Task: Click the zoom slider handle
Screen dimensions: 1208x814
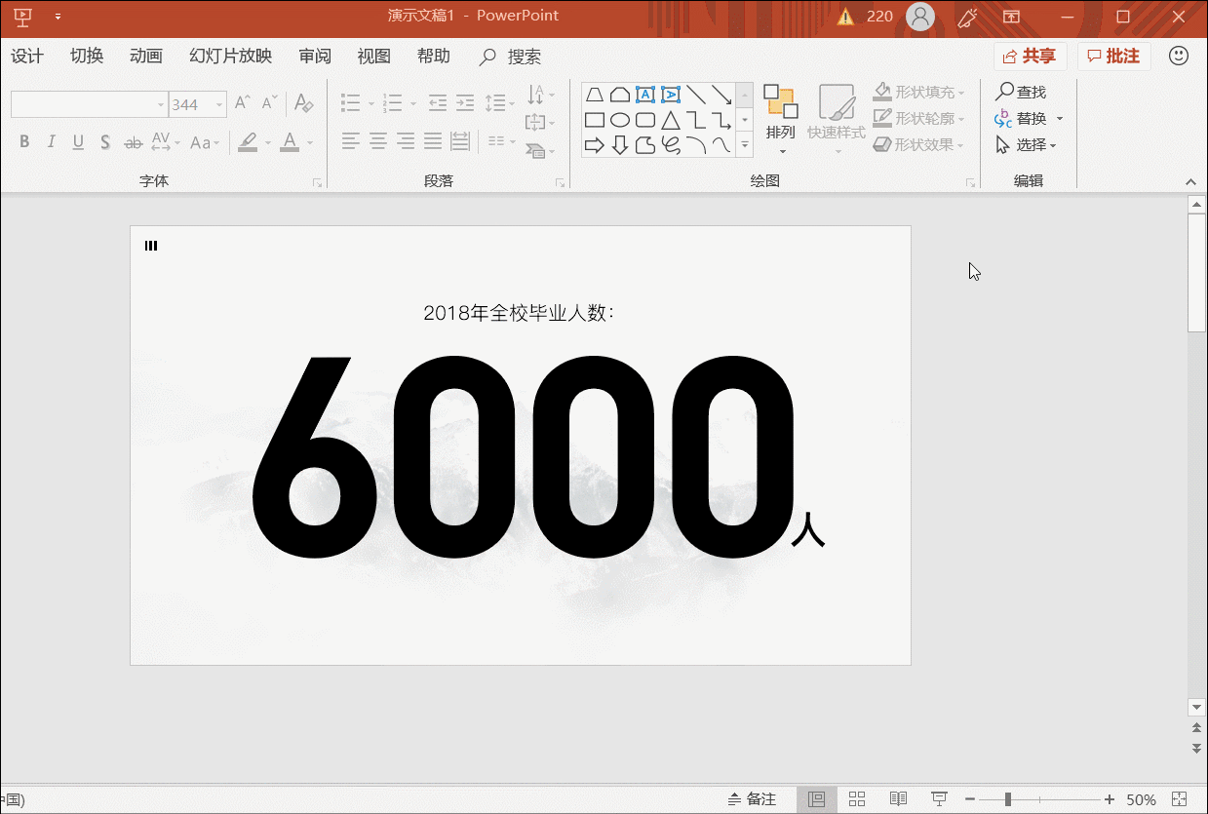Action: (1007, 799)
